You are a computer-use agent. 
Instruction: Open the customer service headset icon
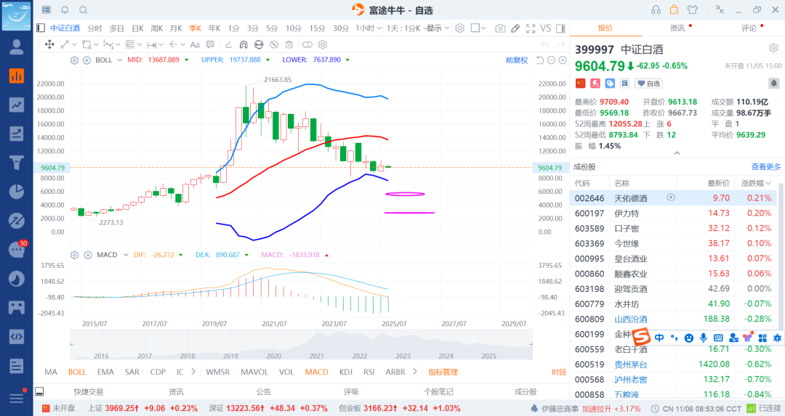656,9
